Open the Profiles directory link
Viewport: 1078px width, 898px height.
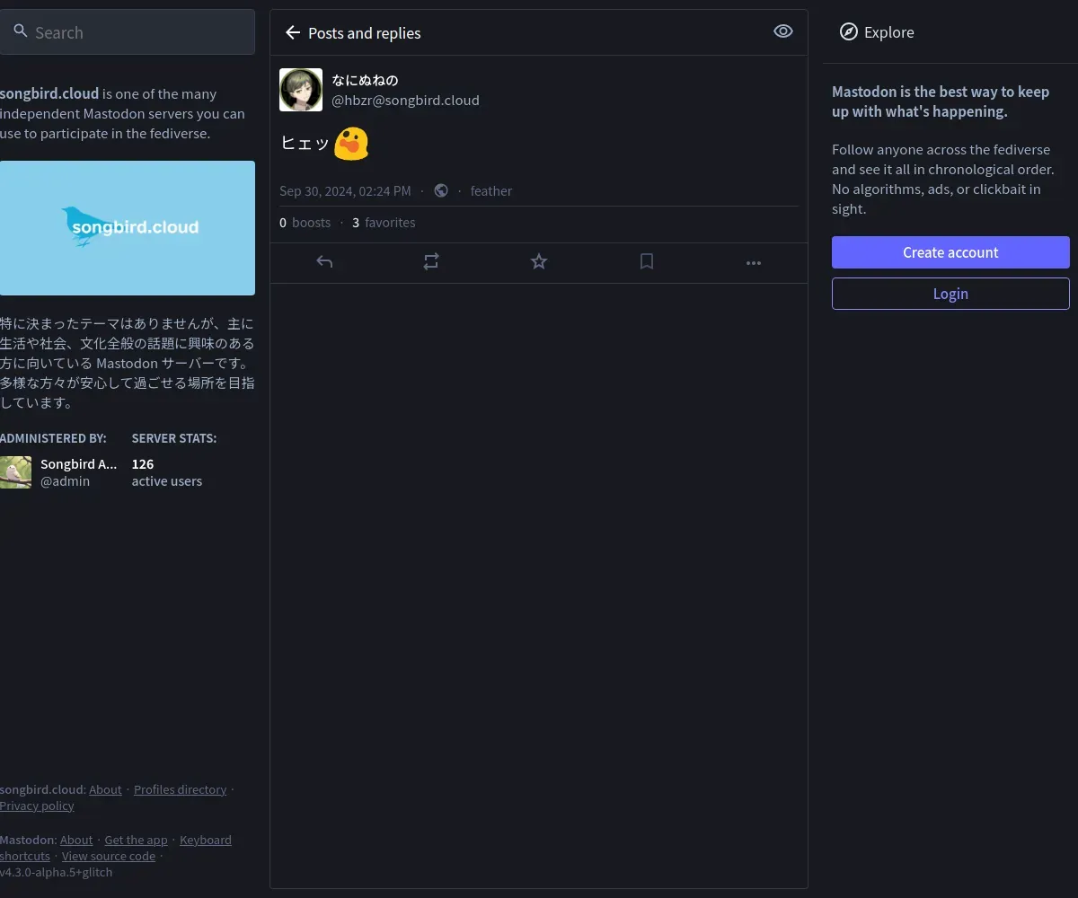(180, 789)
